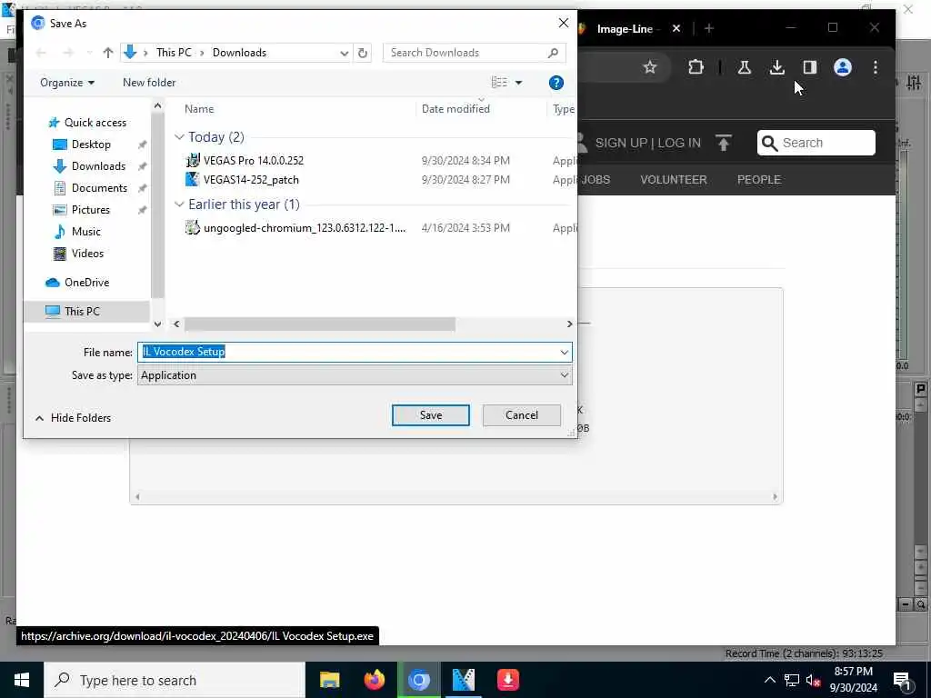This screenshot has height=698, width=931.
Task: Click the archive.org upload arrow icon
Action: (x=723, y=143)
